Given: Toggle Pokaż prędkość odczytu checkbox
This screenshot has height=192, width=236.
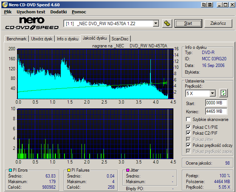Looking at the screenshot, I should click(188, 145).
